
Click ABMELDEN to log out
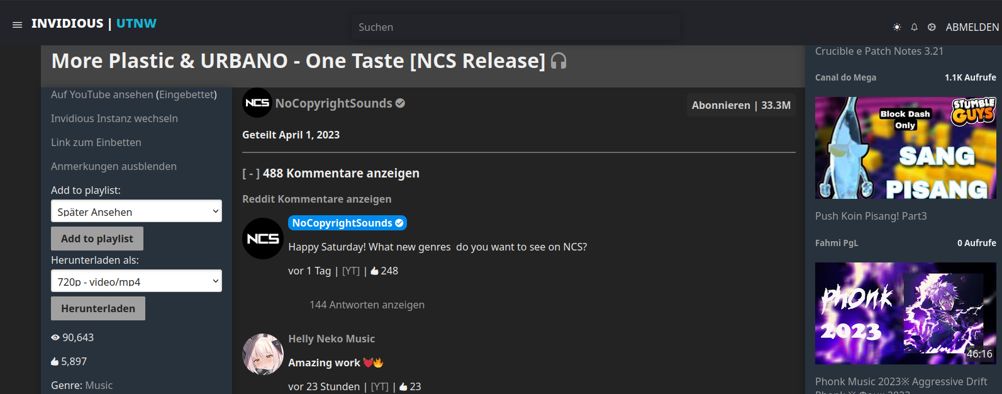(972, 27)
